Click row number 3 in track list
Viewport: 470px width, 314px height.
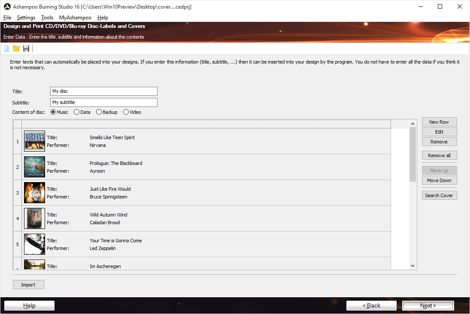click(18, 193)
